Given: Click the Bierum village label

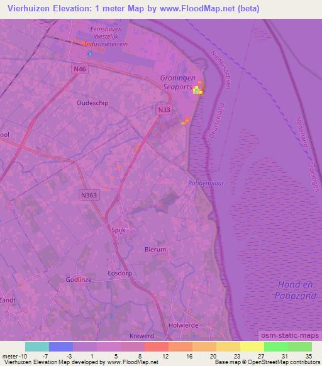Looking at the screenshot, I should click(155, 249).
